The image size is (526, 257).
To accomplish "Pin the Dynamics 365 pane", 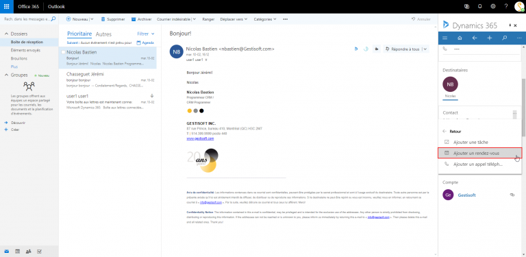I will [x=510, y=25].
